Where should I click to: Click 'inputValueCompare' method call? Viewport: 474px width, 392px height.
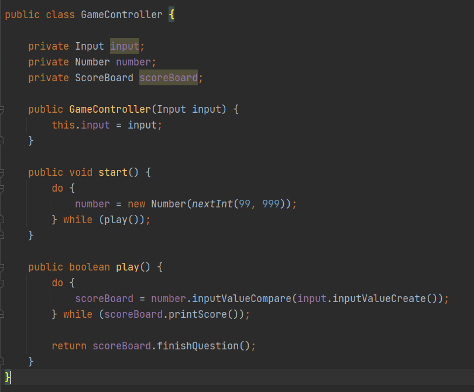(x=242, y=299)
